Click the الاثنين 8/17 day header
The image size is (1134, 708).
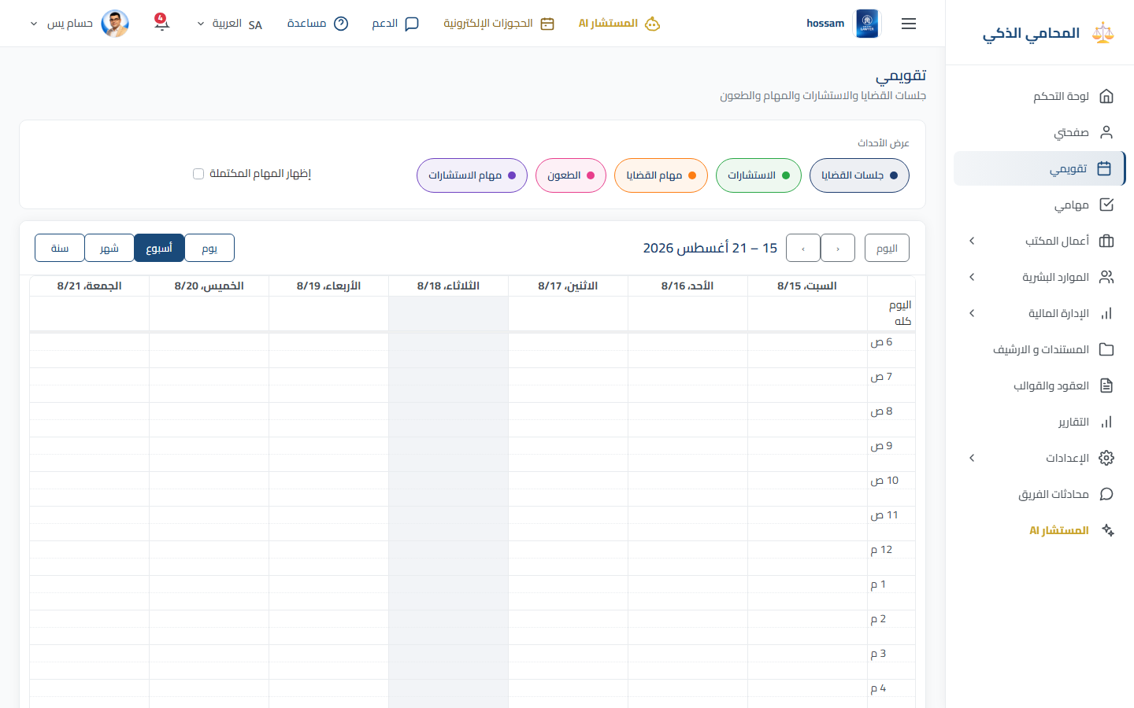(x=568, y=286)
